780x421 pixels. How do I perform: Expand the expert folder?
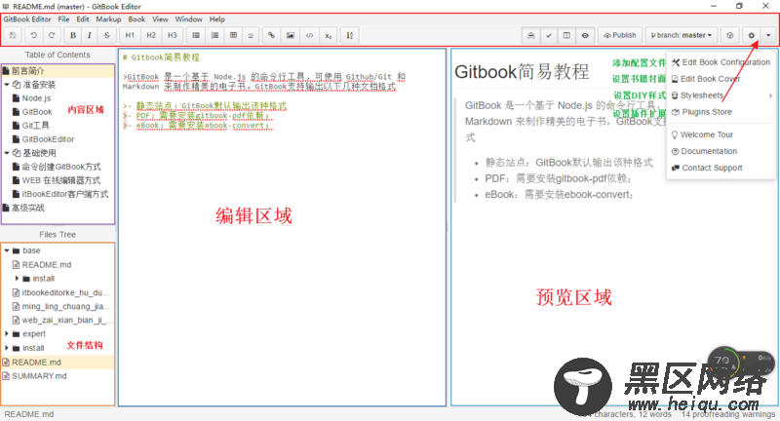coord(7,333)
